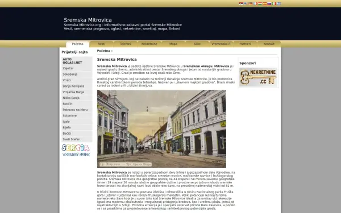Open the Vremenska P. tab
The image size is (341, 213).
click(x=221, y=44)
